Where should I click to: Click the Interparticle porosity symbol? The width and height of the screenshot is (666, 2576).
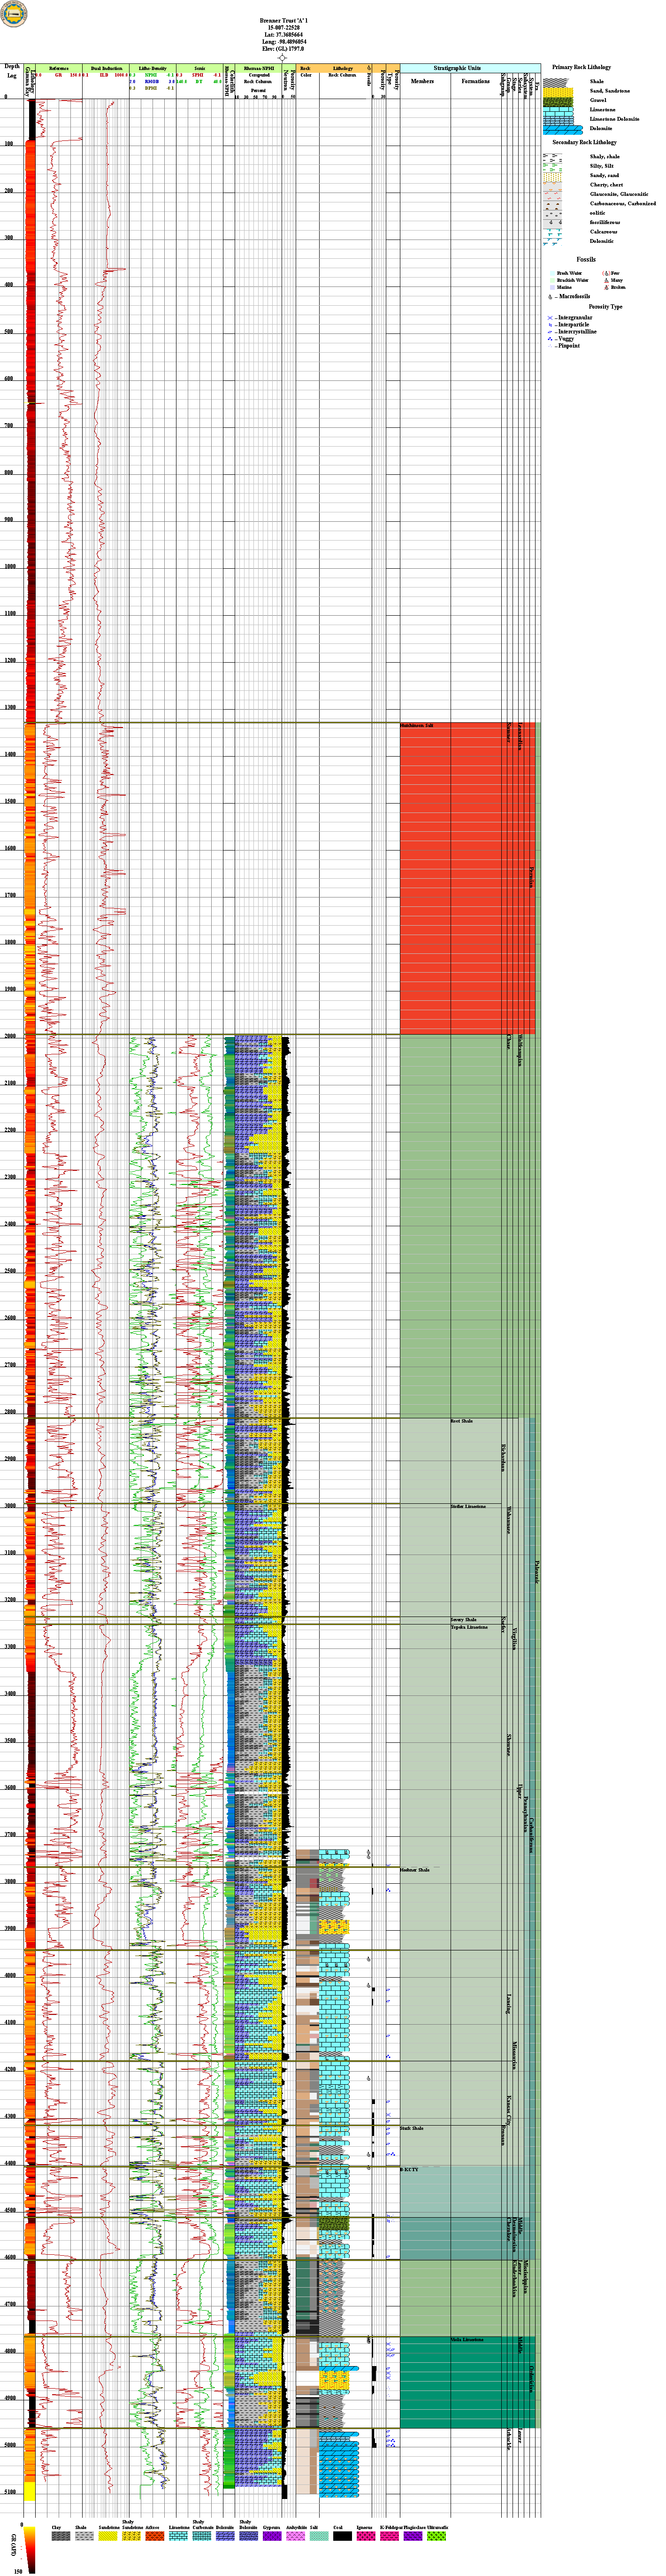pyautogui.click(x=550, y=325)
